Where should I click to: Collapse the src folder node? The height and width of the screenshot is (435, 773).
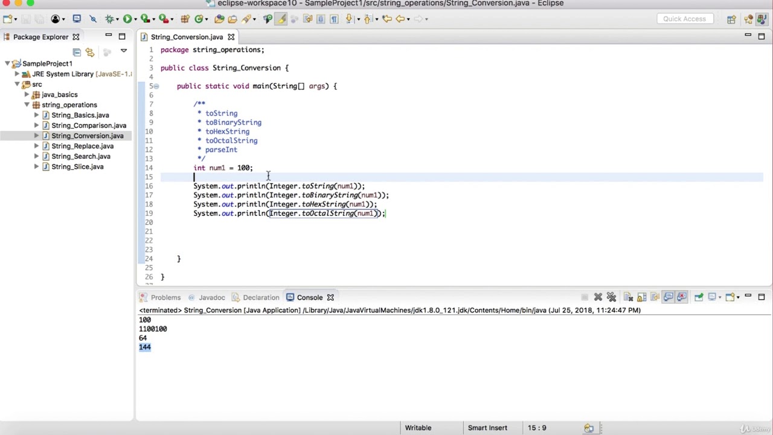[x=17, y=84]
